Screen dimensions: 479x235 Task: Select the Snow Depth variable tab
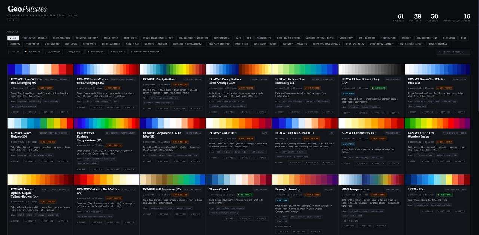coord(130,38)
